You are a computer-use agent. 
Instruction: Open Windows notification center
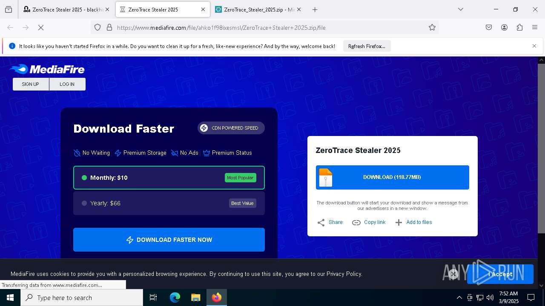coord(531,297)
